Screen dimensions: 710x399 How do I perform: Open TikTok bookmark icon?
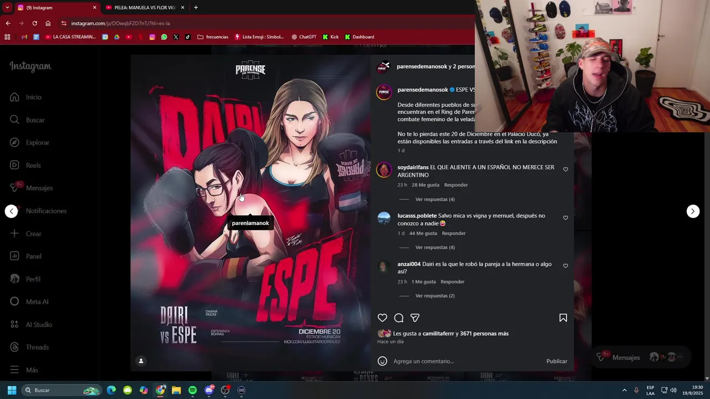coord(187,37)
